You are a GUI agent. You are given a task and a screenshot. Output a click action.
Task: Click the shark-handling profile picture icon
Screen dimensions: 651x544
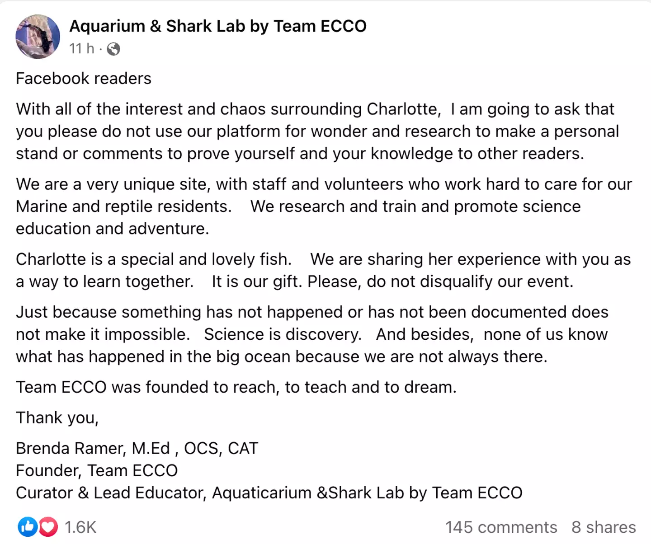tap(38, 36)
